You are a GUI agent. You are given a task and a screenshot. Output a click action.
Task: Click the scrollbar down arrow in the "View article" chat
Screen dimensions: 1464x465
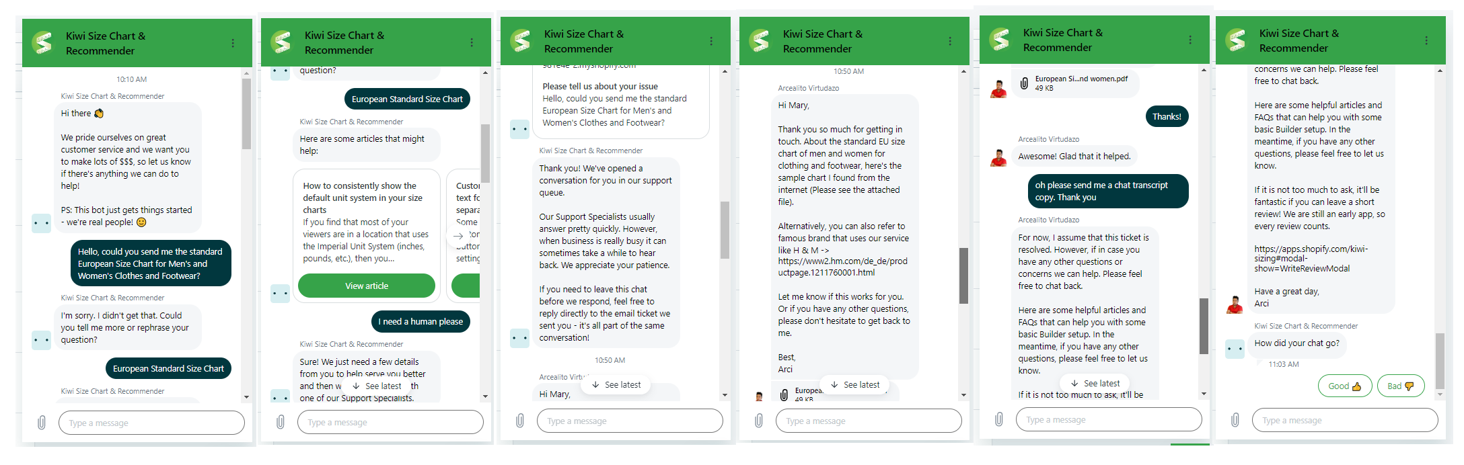pyautogui.click(x=485, y=396)
